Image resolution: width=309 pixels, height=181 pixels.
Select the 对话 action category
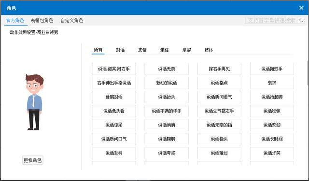(120, 50)
